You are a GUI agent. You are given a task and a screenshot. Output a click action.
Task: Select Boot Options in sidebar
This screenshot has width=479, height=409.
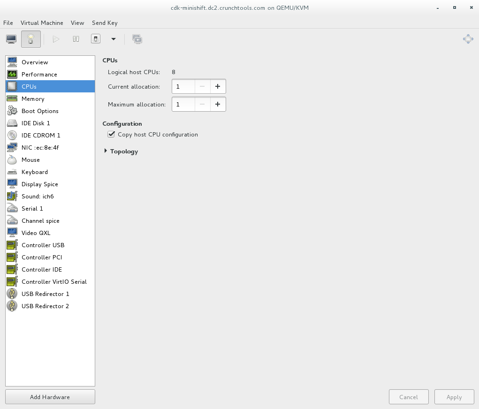40,111
